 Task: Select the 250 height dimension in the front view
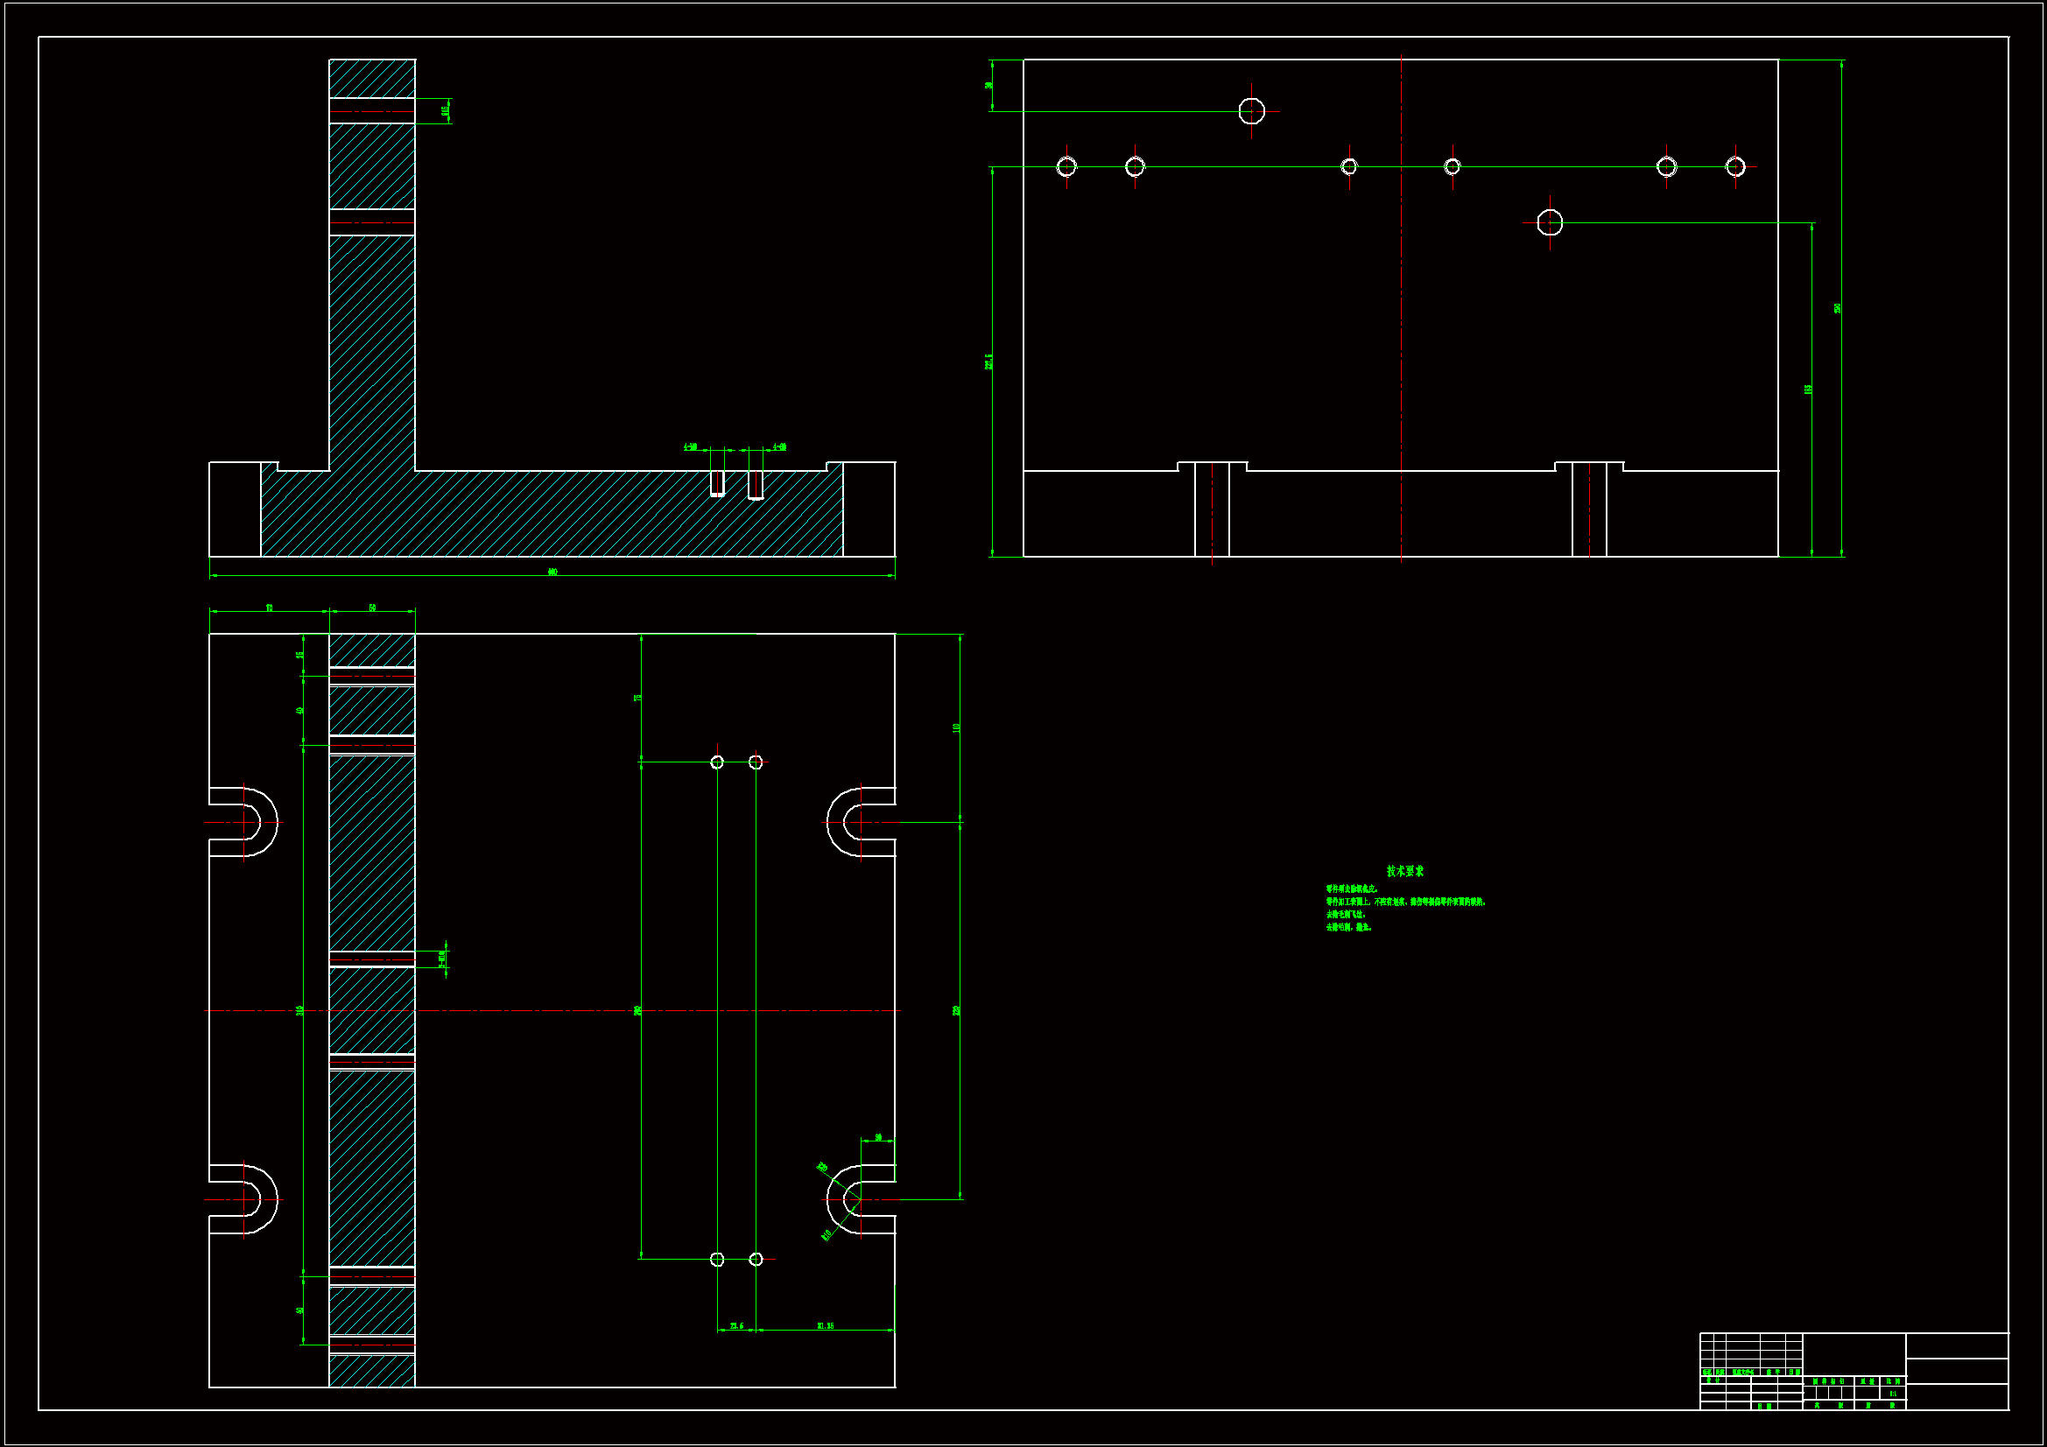click(1838, 308)
